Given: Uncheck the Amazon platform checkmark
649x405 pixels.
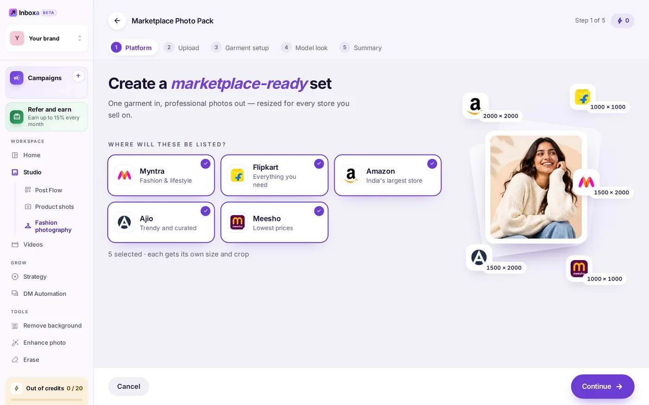Looking at the screenshot, I should click(x=432, y=163).
